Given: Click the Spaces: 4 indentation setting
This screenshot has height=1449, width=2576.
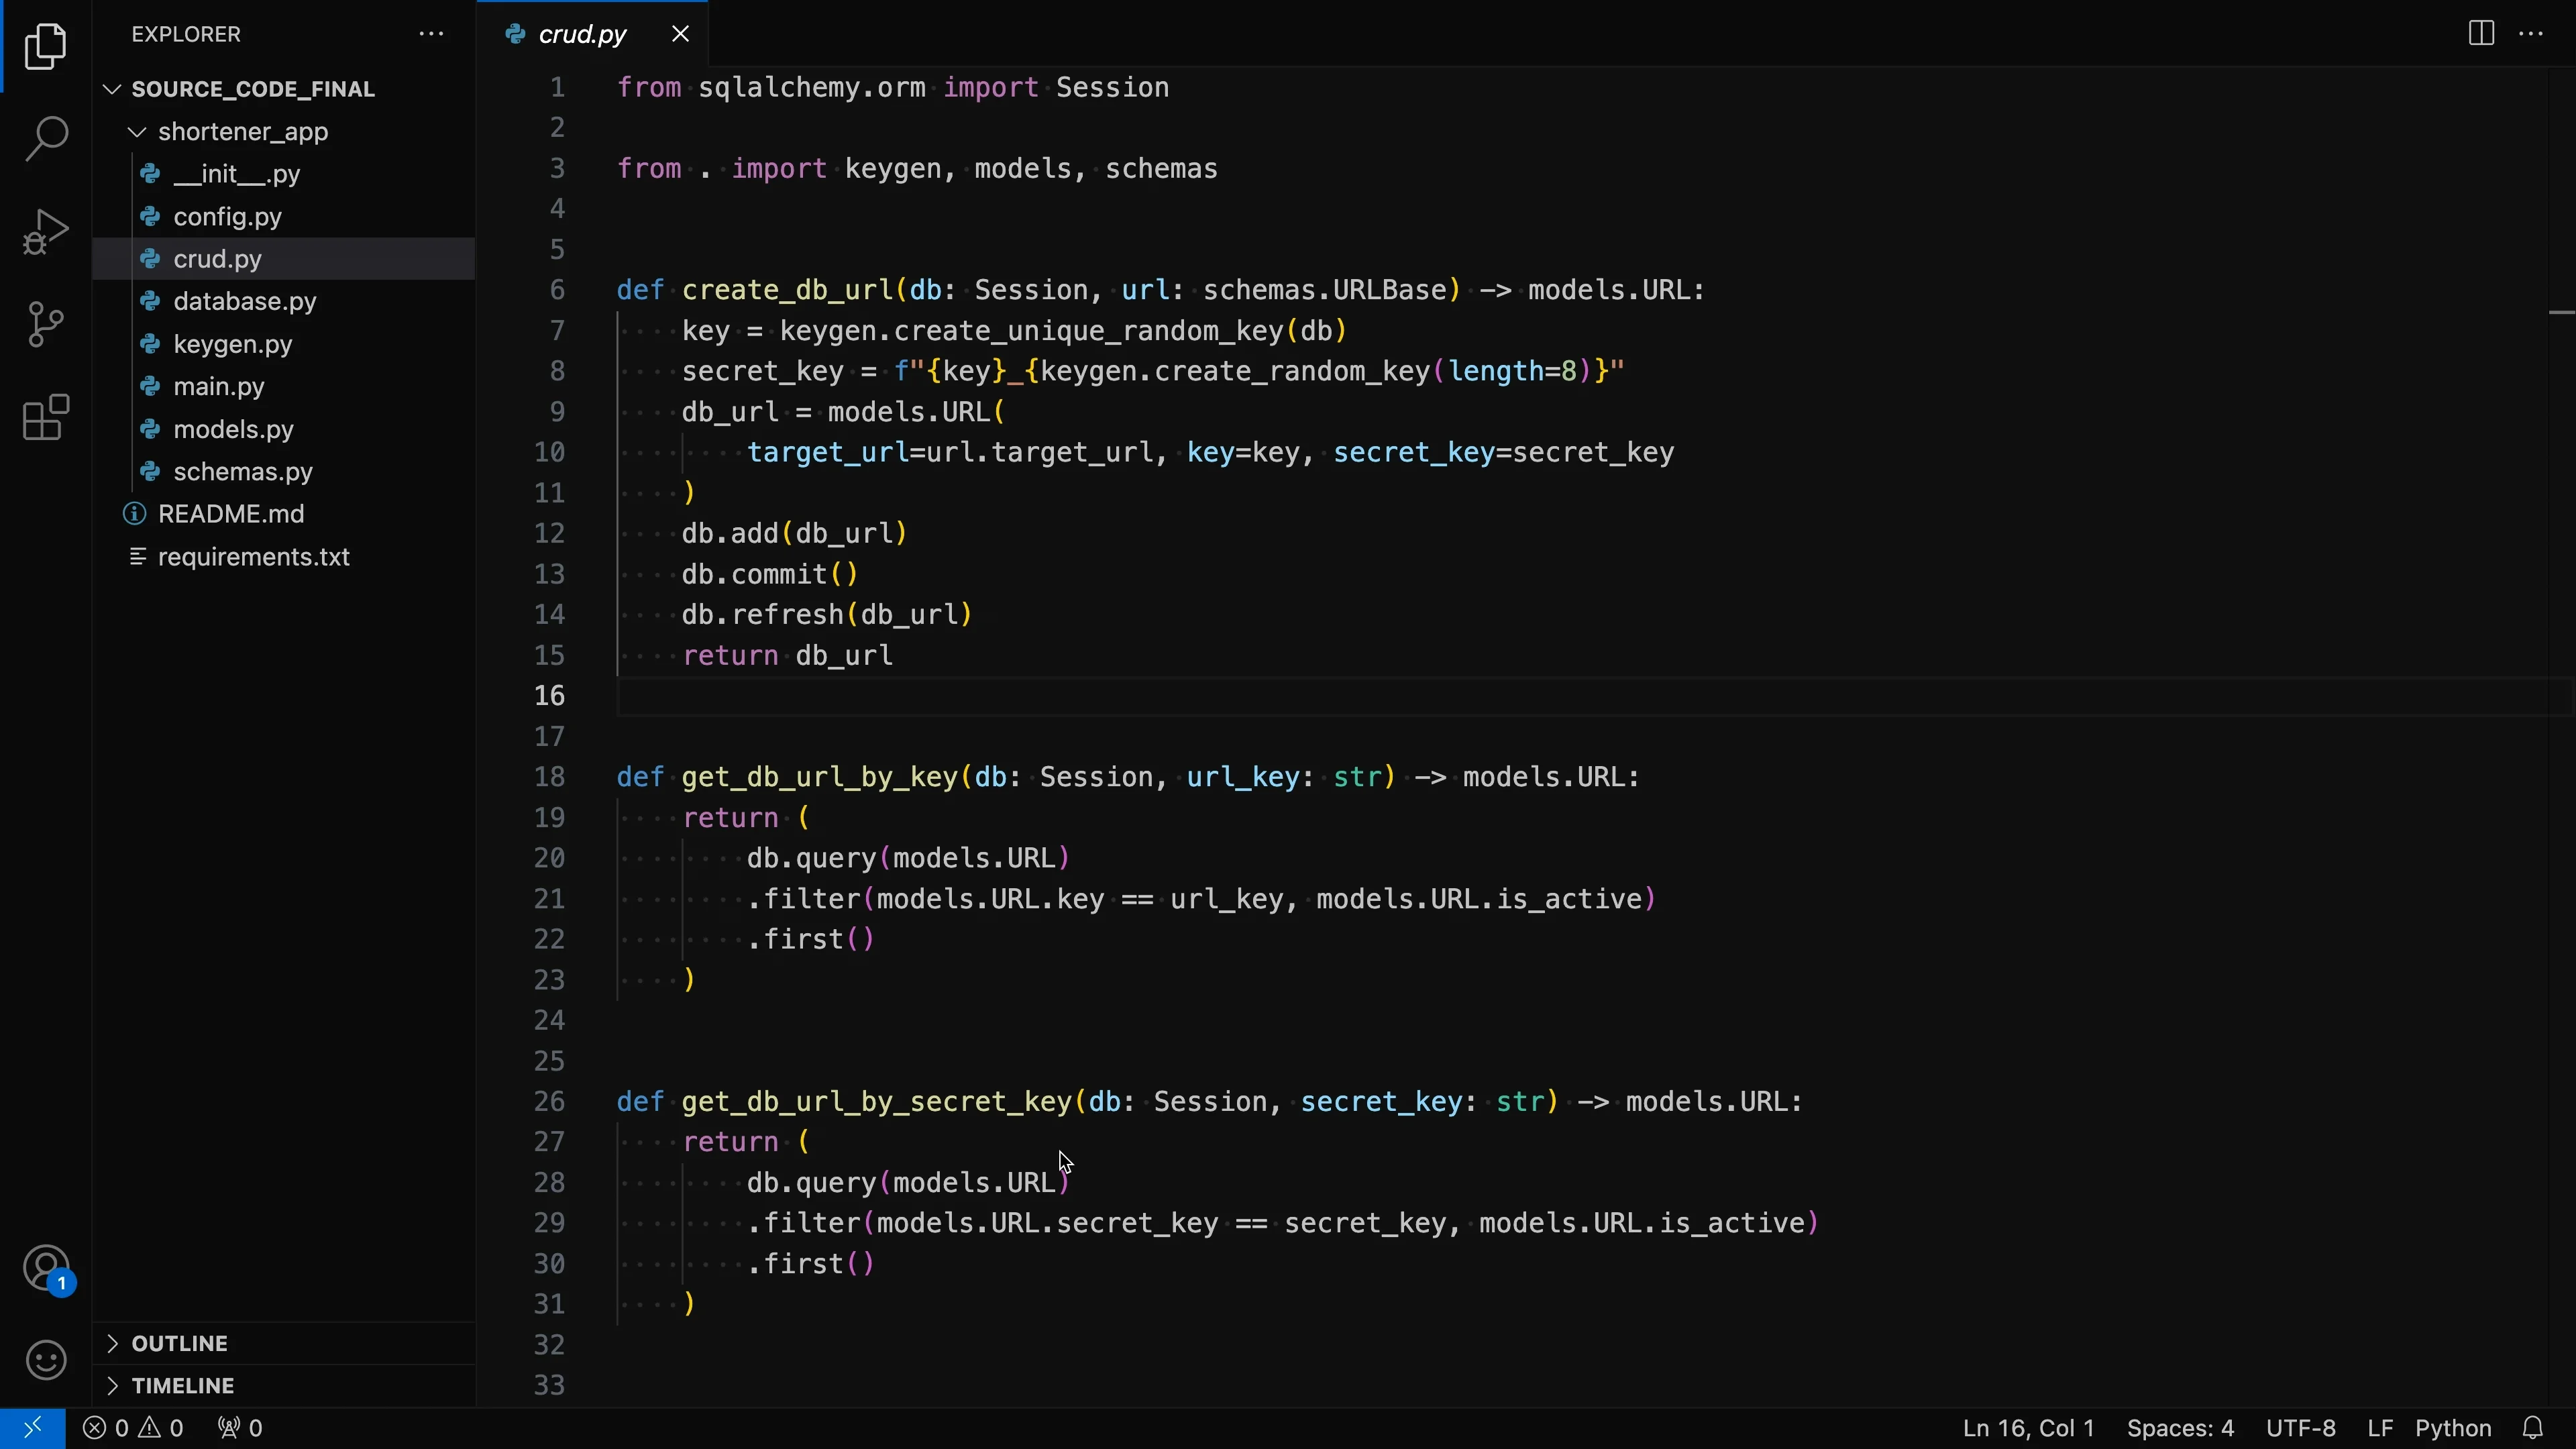Looking at the screenshot, I should pyautogui.click(x=2179, y=1428).
